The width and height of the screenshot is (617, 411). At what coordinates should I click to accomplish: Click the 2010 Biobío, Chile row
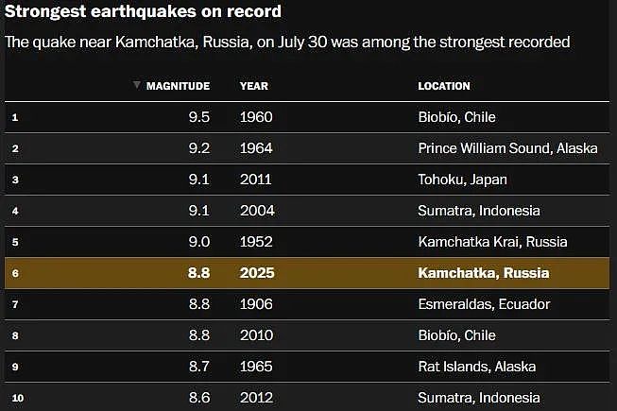pos(307,335)
